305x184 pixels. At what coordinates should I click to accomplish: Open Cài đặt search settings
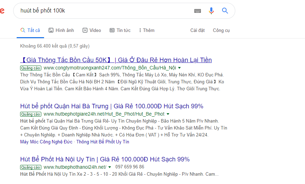point(197,31)
